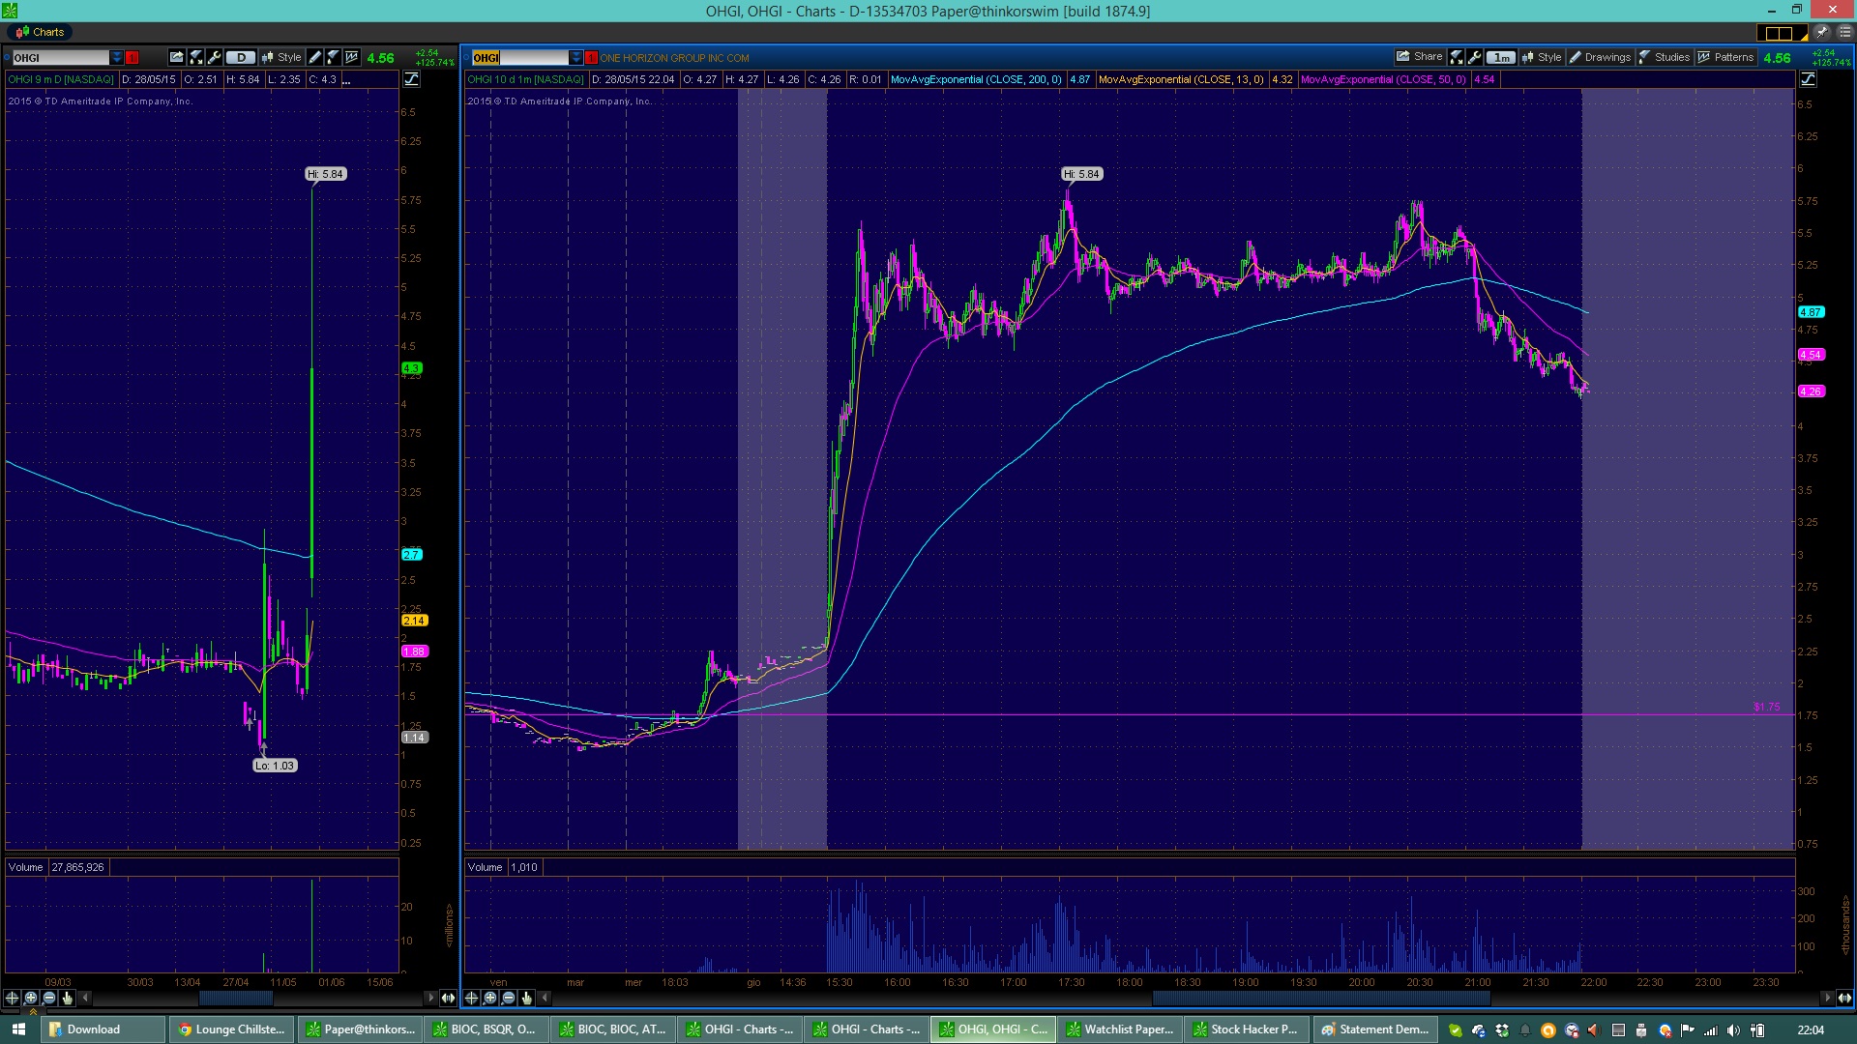This screenshot has width=1857, height=1044.
Task: Click the right scroll arrow of the right chart
Action: [1827, 998]
